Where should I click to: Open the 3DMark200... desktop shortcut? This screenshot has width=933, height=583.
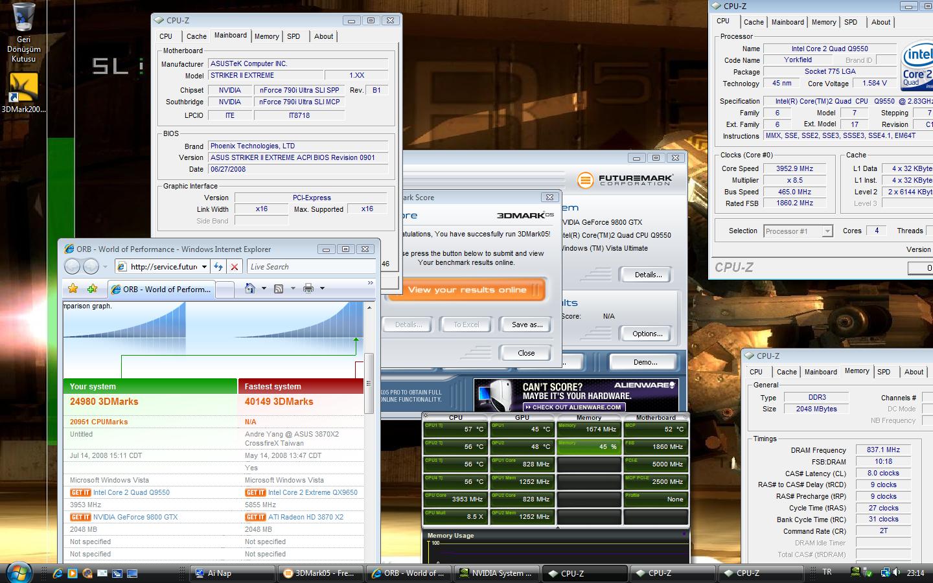pyautogui.click(x=23, y=93)
